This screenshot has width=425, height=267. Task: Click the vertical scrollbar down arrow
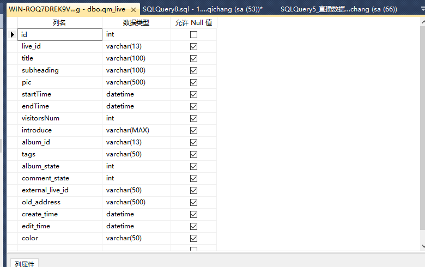423,246
